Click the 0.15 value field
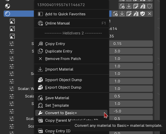 131,44
